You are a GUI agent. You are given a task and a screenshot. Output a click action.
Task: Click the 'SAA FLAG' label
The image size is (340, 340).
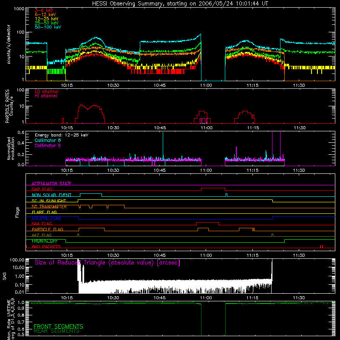(x=42, y=224)
